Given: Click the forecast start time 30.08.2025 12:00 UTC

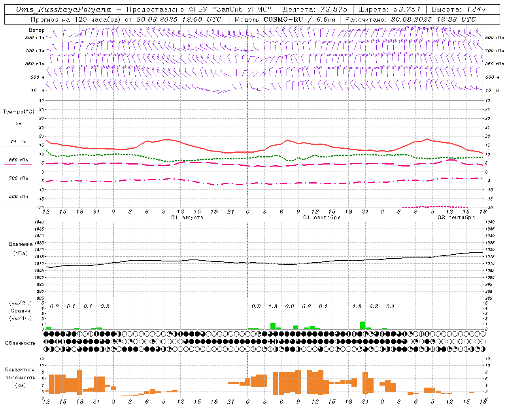Looking at the screenshot, I should click(x=179, y=19).
